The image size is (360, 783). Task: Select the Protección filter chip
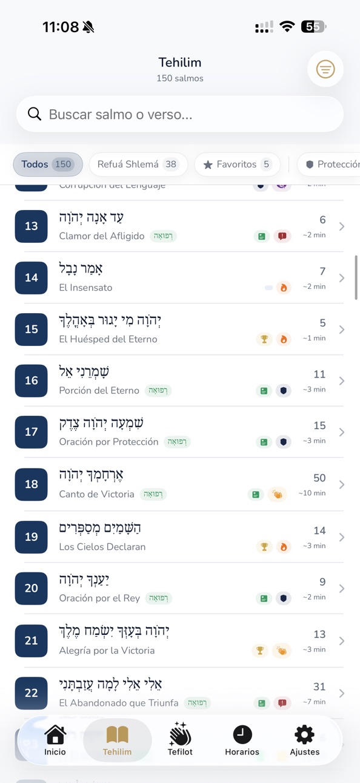[x=330, y=164]
